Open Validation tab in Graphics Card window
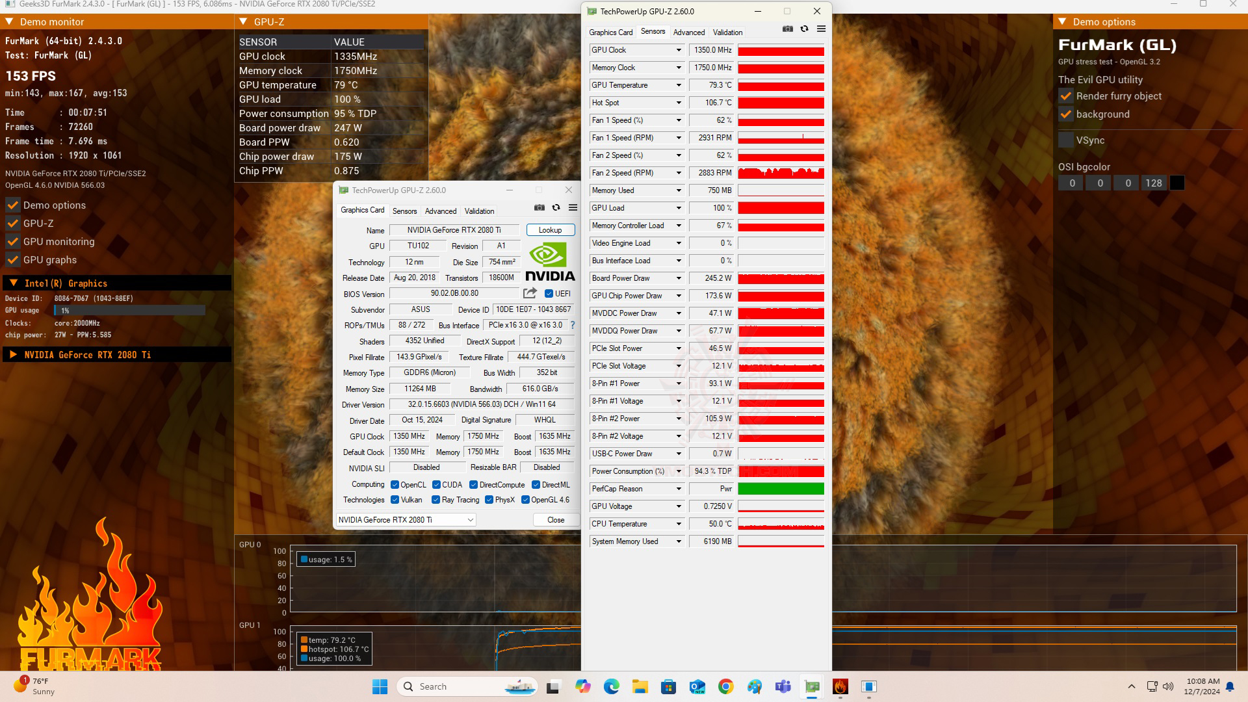Viewport: 1248px width, 702px height. coord(479,211)
